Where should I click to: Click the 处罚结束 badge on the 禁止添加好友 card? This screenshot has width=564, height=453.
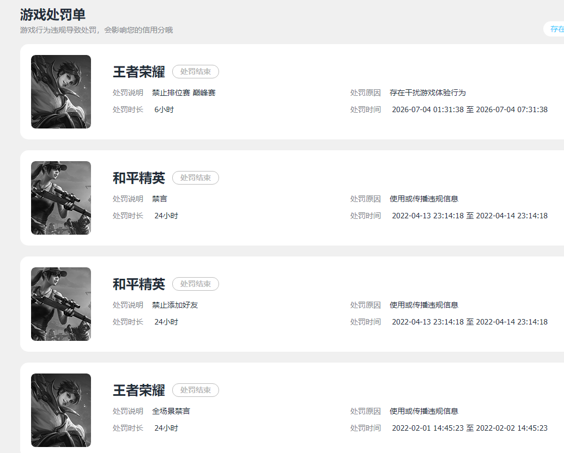point(195,284)
